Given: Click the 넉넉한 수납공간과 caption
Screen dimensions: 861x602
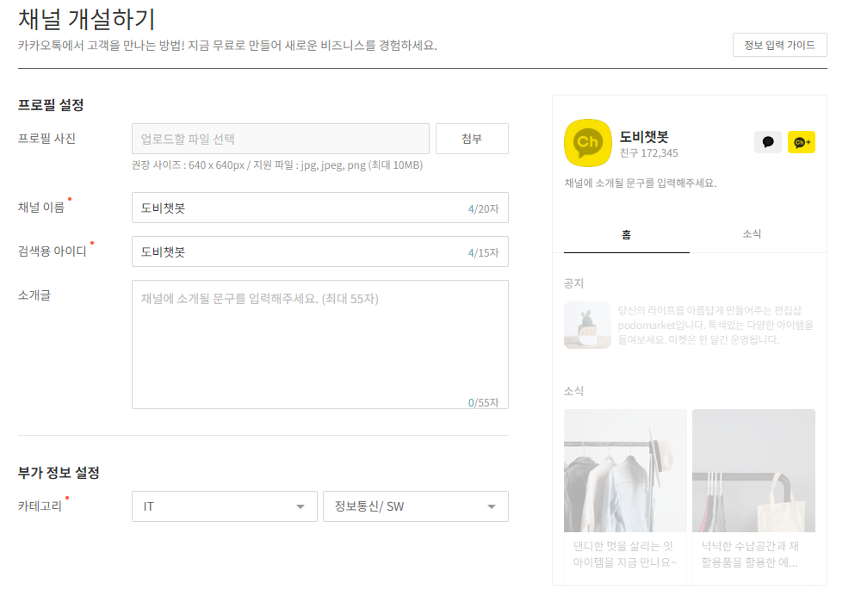Looking at the screenshot, I should pyautogui.click(x=750, y=555).
